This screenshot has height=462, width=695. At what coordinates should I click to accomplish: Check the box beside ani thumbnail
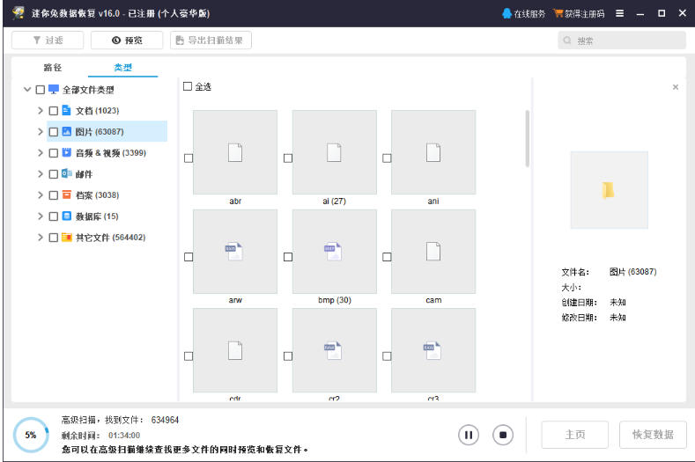click(387, 158)
